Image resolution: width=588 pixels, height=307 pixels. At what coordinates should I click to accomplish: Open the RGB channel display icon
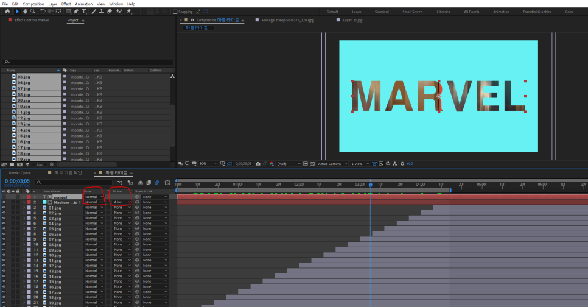click(271, 164)
